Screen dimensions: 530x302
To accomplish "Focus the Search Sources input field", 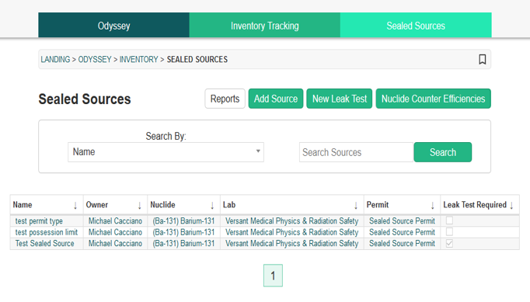I will pos(356,152).
